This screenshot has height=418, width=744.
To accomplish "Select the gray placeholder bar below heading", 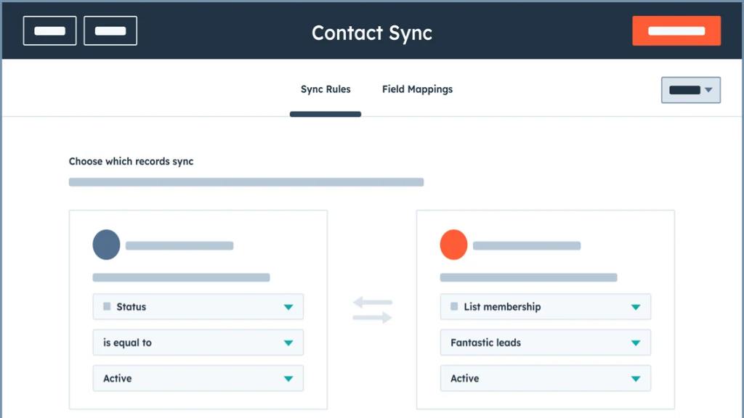I will [246, 182].
